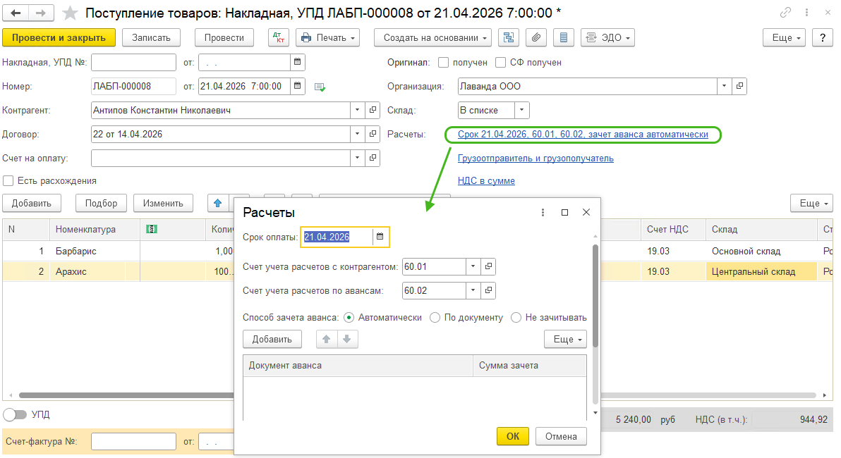The width and height of the screenshot is (841, 458).
Task: Cancel Расчеты dialog with Отмена
Action: tap(561, 436)
